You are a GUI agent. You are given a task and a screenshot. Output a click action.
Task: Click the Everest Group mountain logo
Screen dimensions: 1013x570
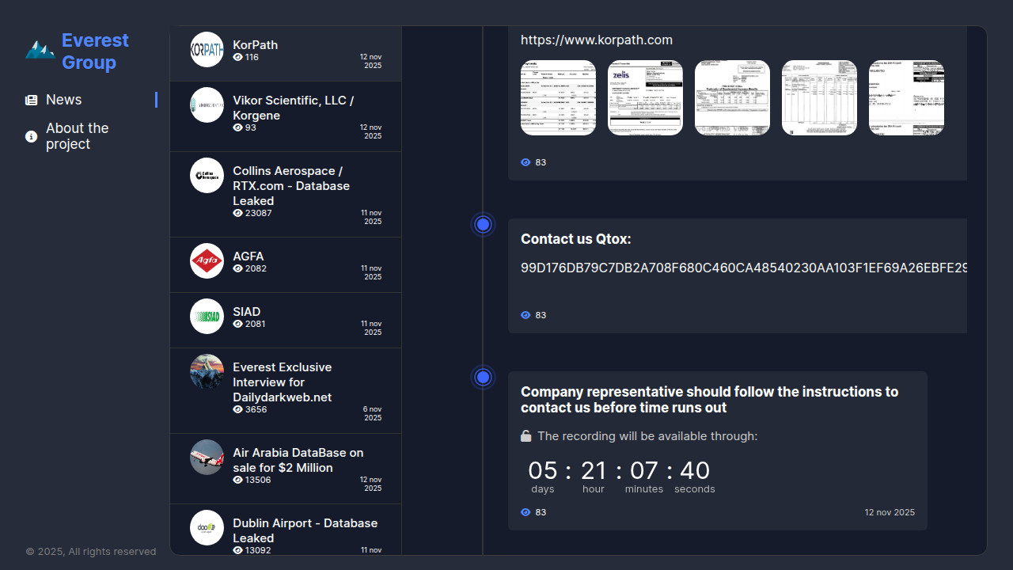40,51
